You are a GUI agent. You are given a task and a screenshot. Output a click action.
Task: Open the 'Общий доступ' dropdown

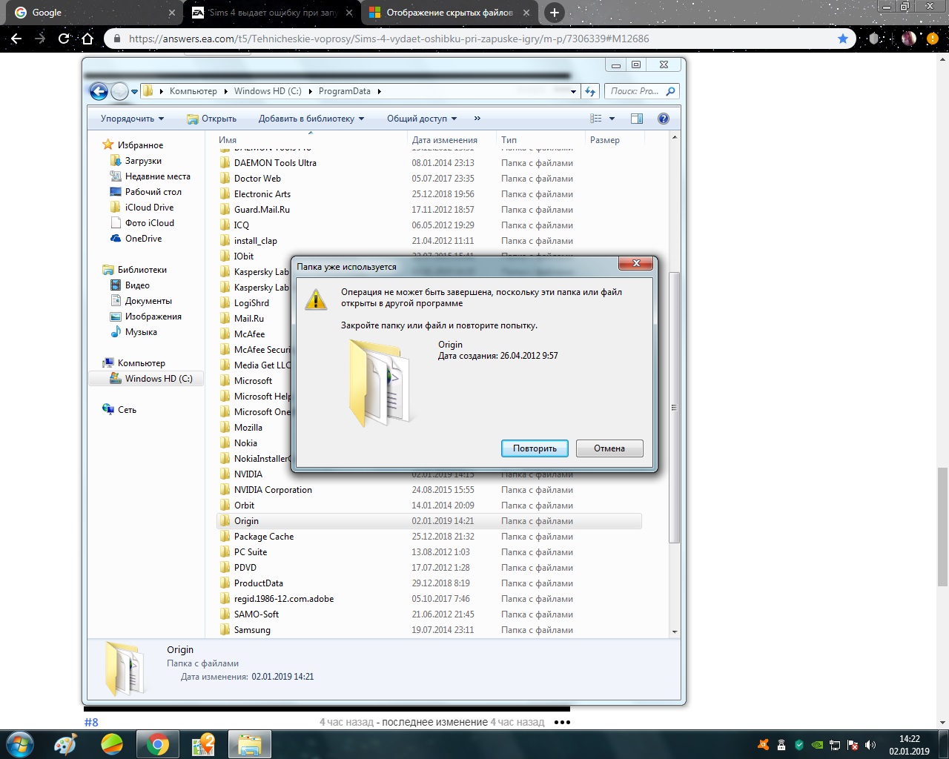point(422,119)
